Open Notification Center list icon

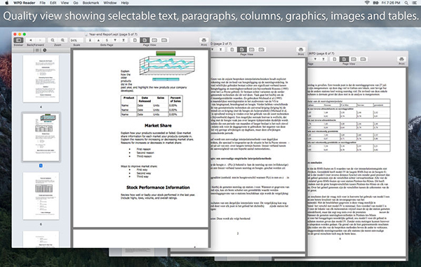415,3
